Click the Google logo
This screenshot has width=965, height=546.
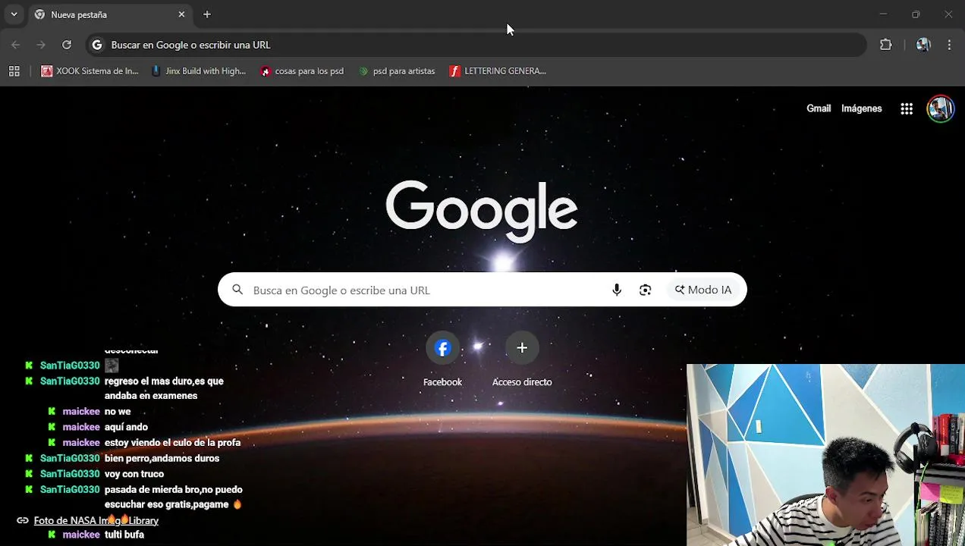point(482,210)
